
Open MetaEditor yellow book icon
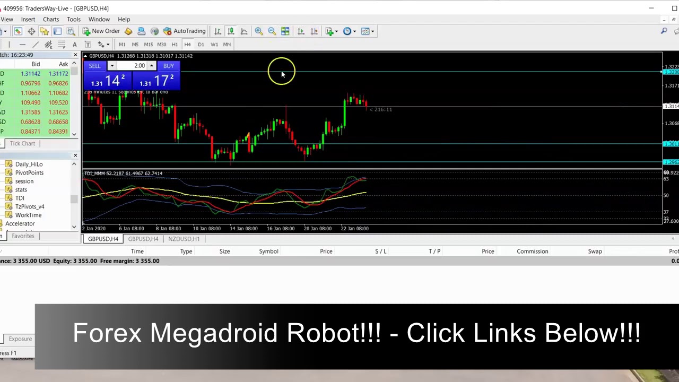point(128,31)
